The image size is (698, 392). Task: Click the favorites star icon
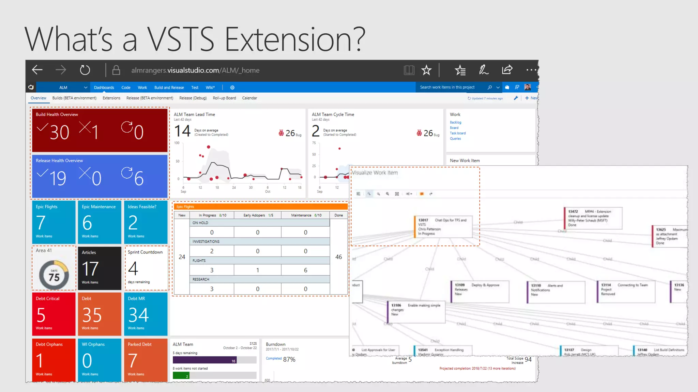426,70
